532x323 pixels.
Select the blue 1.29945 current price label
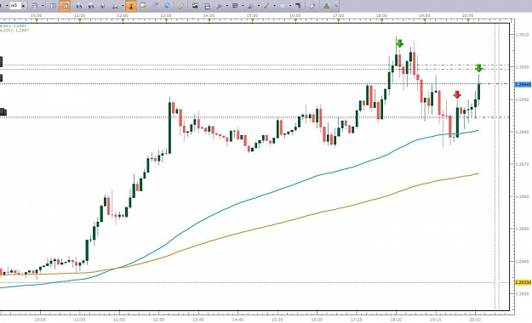(x=523, y=84)
